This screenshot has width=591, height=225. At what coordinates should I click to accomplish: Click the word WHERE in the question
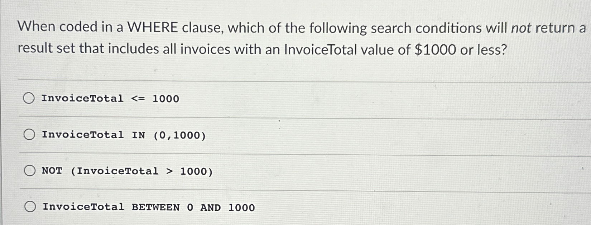154,27
